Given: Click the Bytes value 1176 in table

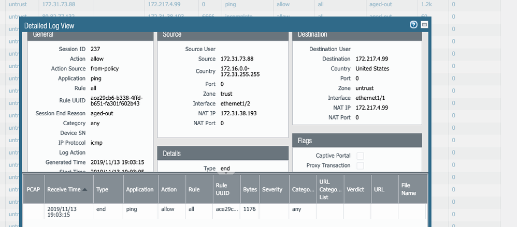Looking at the screenshot, I should 250,210.
